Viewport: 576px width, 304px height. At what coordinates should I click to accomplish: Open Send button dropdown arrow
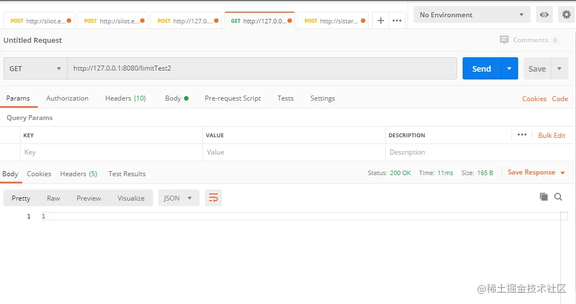(x=509, y=68)
